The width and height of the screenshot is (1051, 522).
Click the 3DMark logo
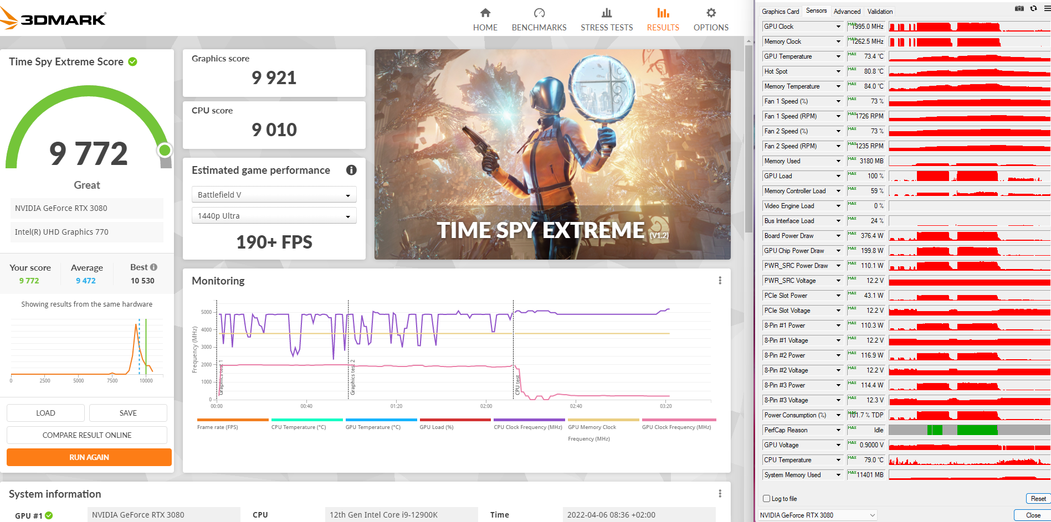point(53,19)
